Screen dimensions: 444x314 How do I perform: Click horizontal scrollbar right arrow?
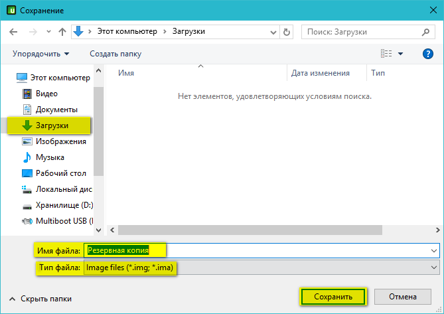point(438,230)
